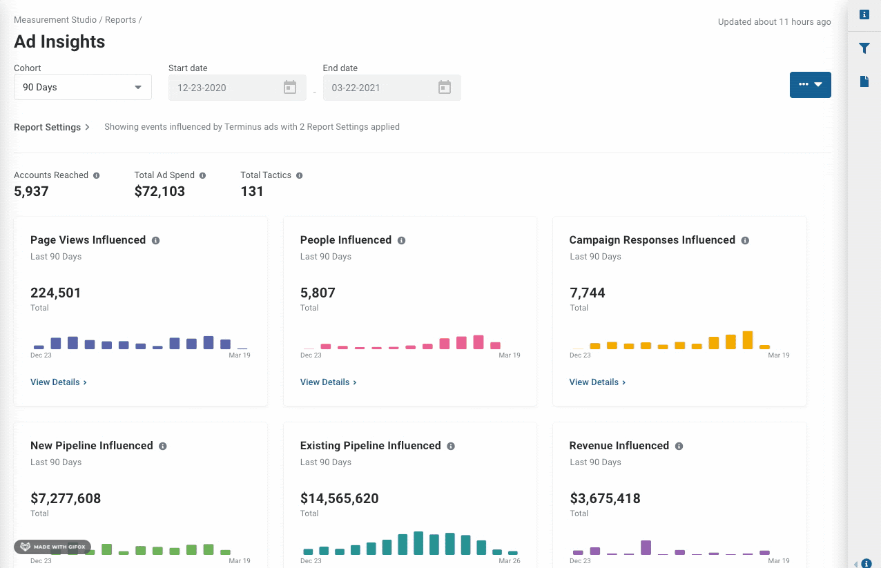Click info icon next to Total Ad Spend

pyautogui.click(x=203, y=175)
